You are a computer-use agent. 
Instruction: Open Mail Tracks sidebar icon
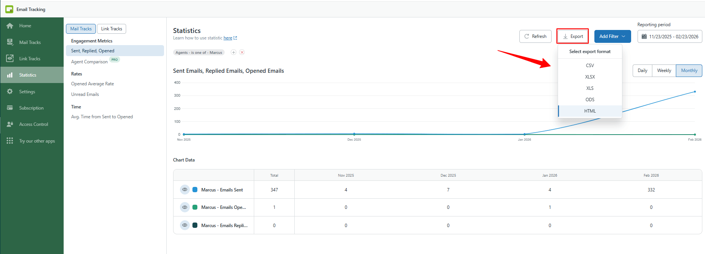(10, 42)
